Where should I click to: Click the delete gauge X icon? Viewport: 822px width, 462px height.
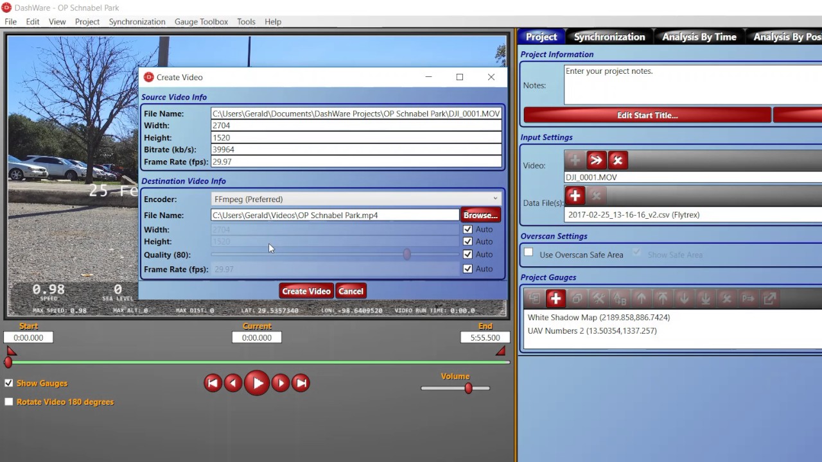click(x=726, y=298)
